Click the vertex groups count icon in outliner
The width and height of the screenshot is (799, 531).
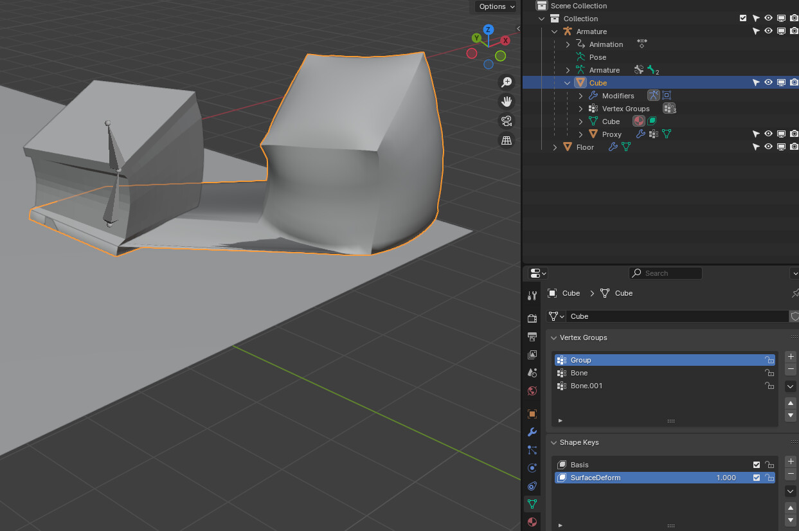(669, 108)
